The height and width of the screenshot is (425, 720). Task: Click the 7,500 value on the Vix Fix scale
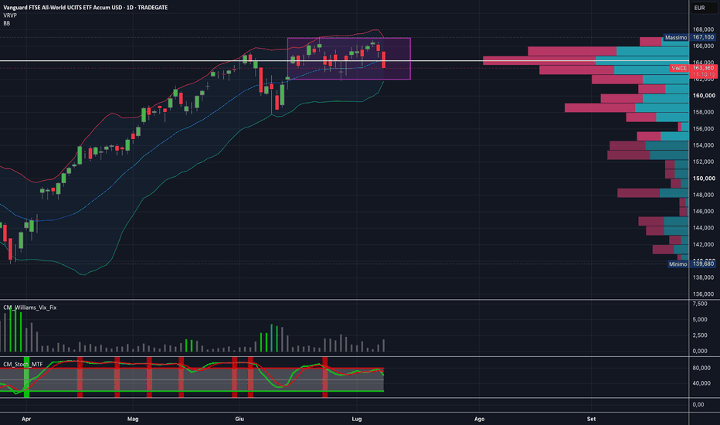[x=699, y=304]
